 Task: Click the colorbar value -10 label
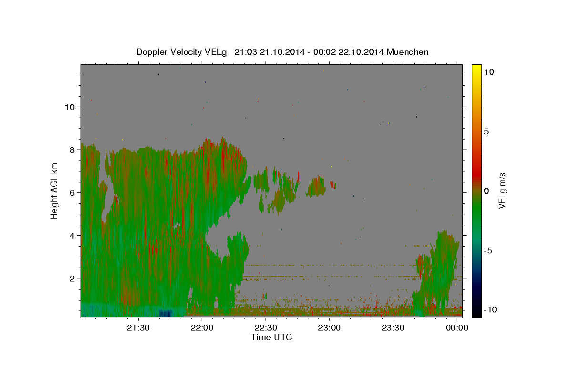[x=490, y=310]
